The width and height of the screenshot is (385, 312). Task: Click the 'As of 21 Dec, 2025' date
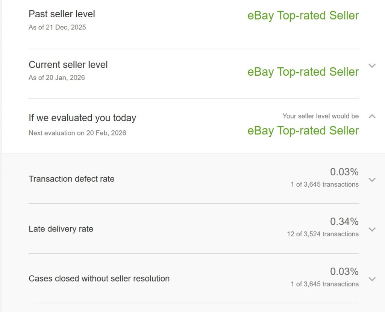(x=57, y=27)
